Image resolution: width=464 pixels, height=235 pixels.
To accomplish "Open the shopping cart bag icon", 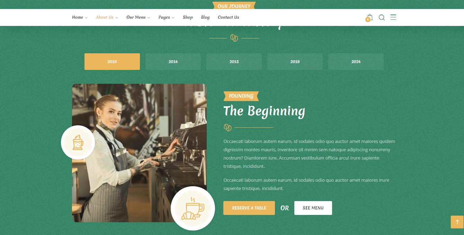I will coord(369,17).
